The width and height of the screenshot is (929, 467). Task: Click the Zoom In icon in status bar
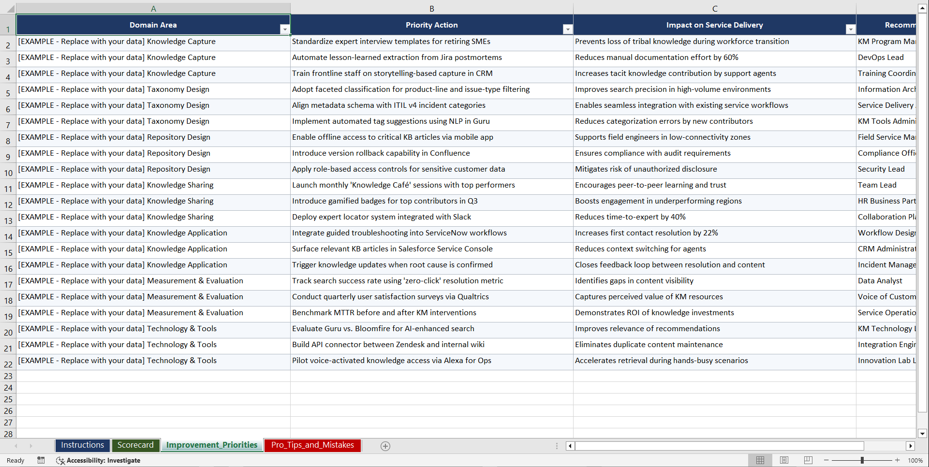click(x=897, y=460)
